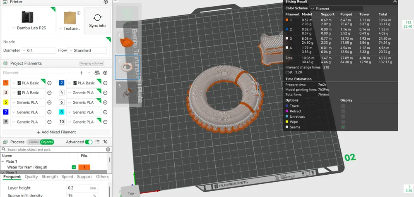Screen dimensions: 414x197
Task: Select plate 3 thumbnail
Action: pos(126,93)
